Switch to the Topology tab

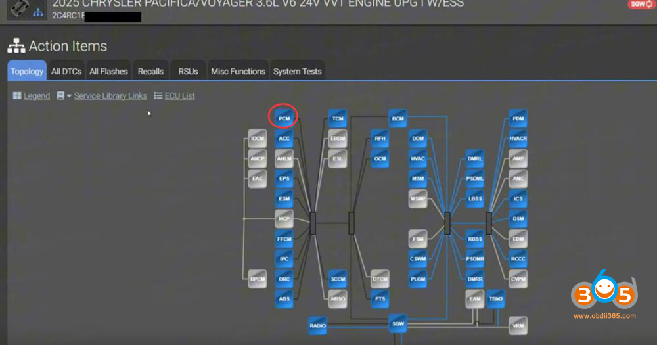(27, 71)
